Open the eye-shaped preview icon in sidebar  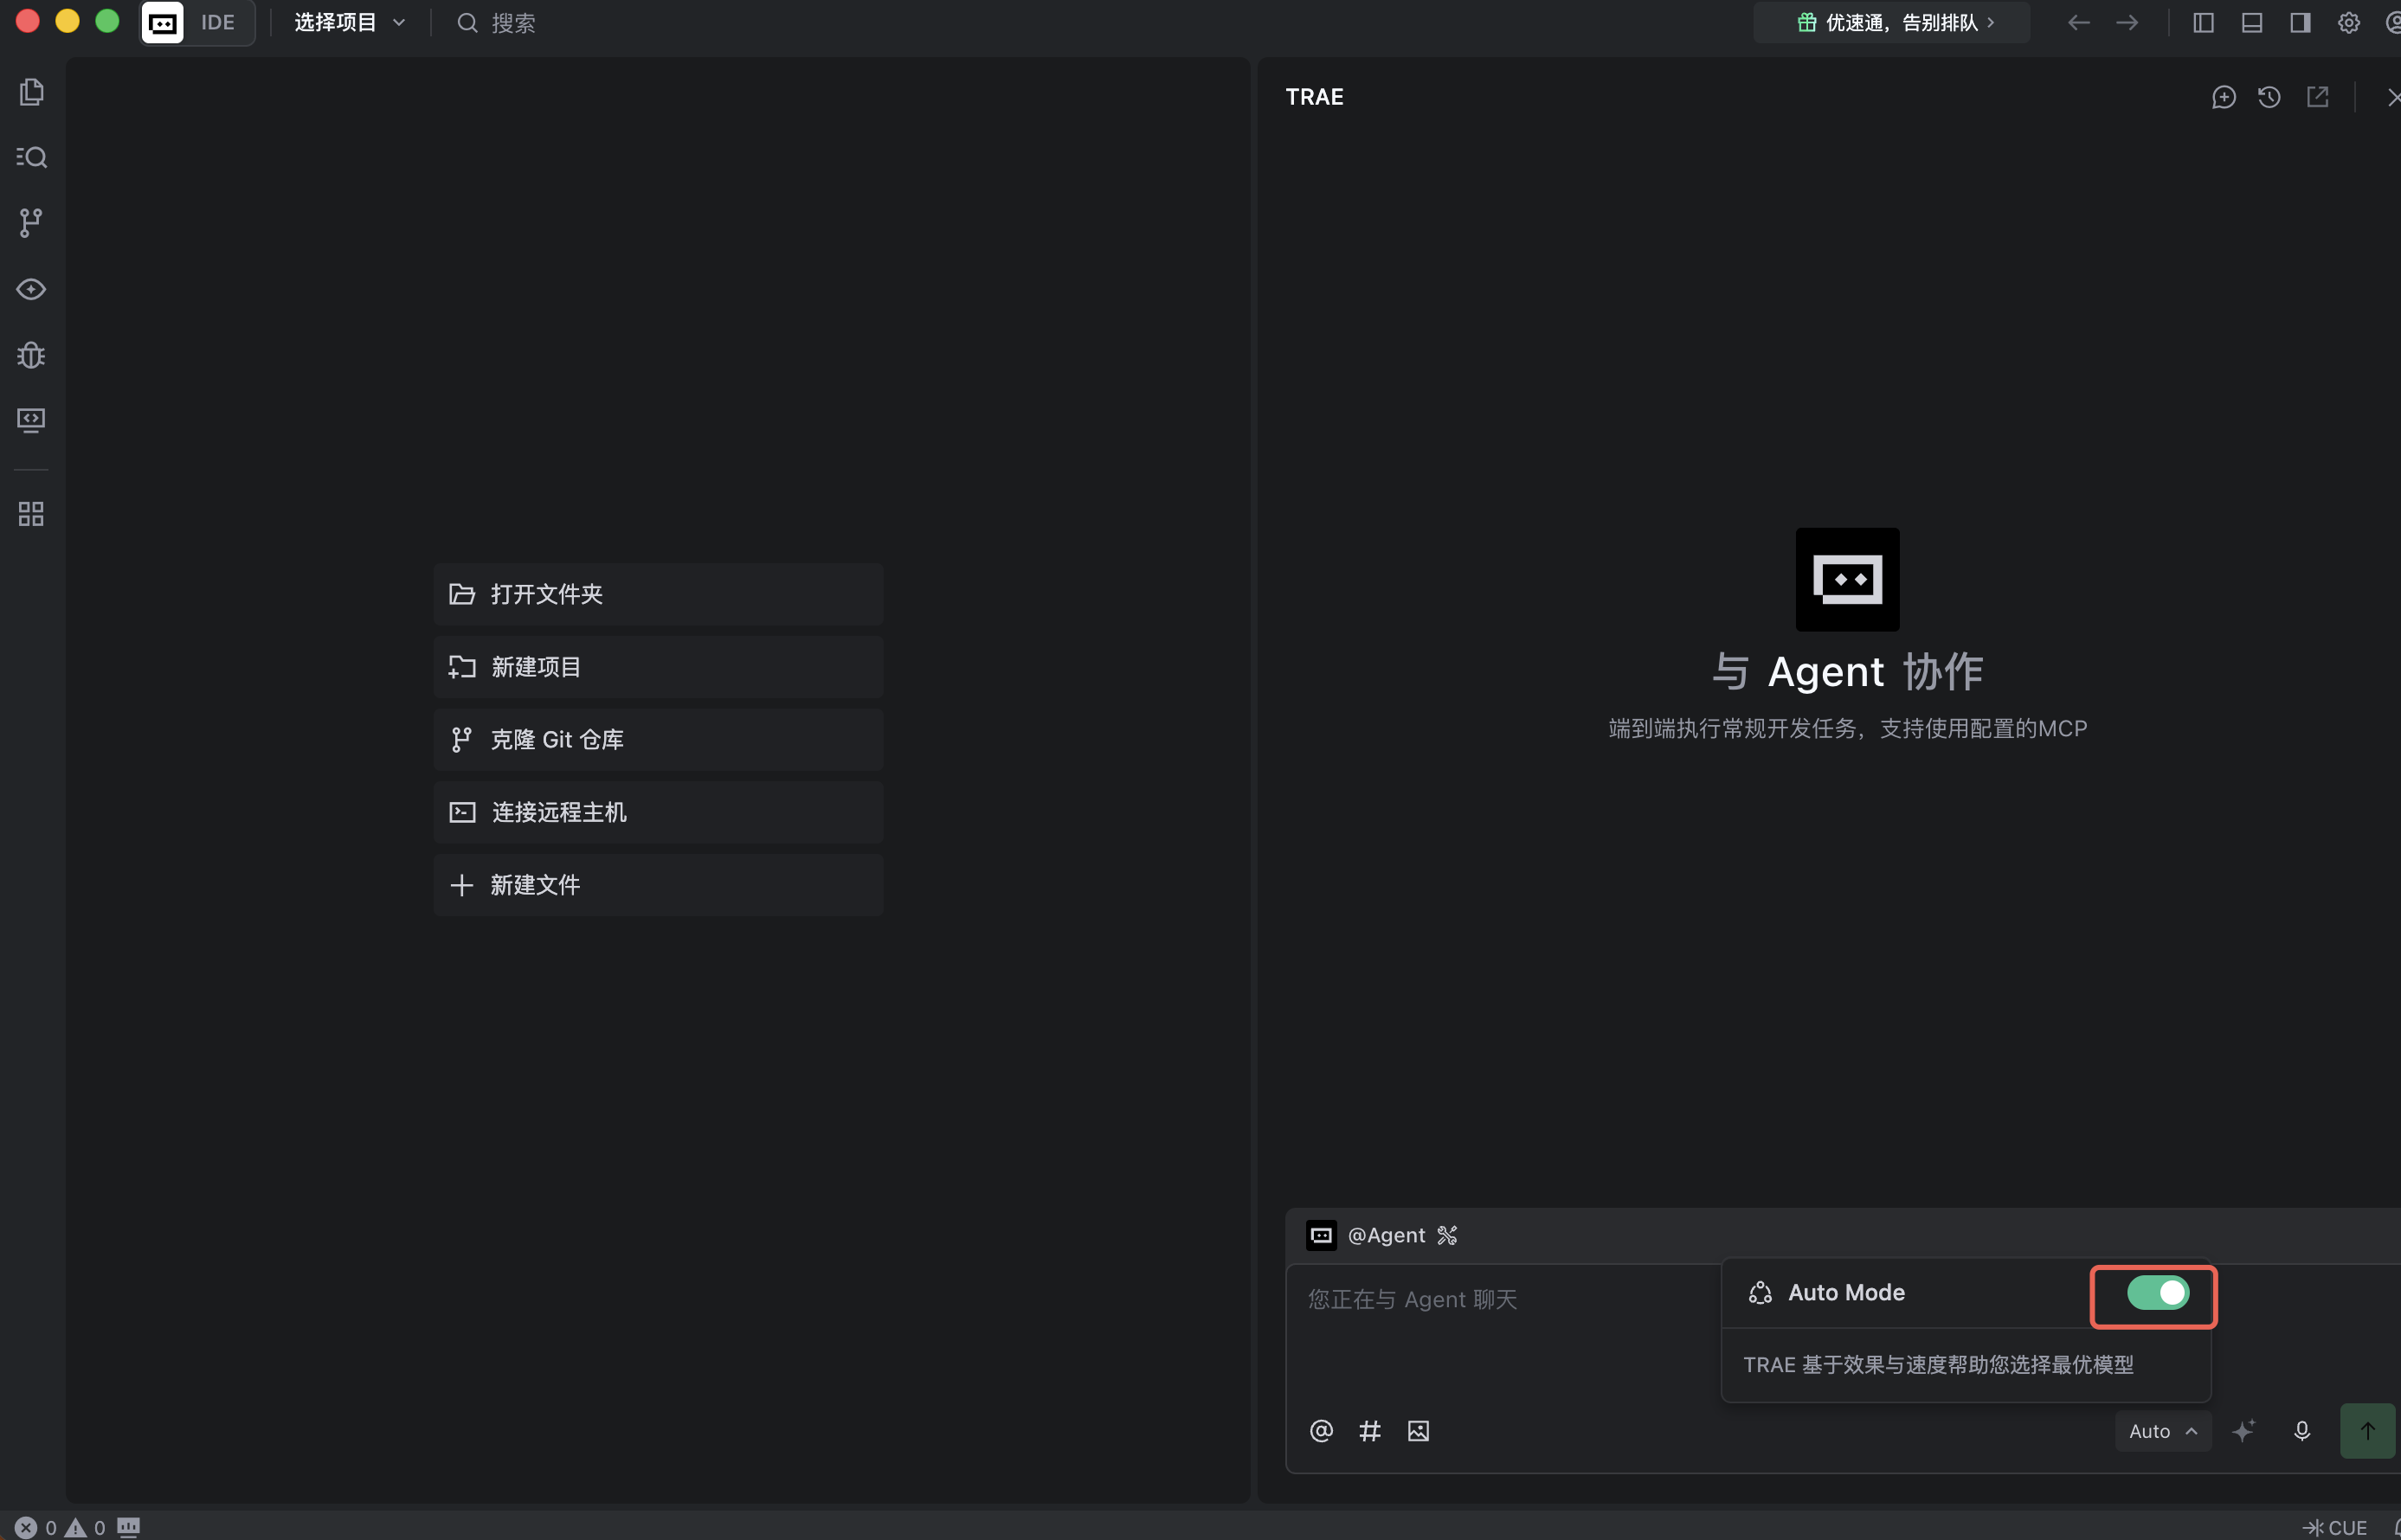(x=31, y=289)
